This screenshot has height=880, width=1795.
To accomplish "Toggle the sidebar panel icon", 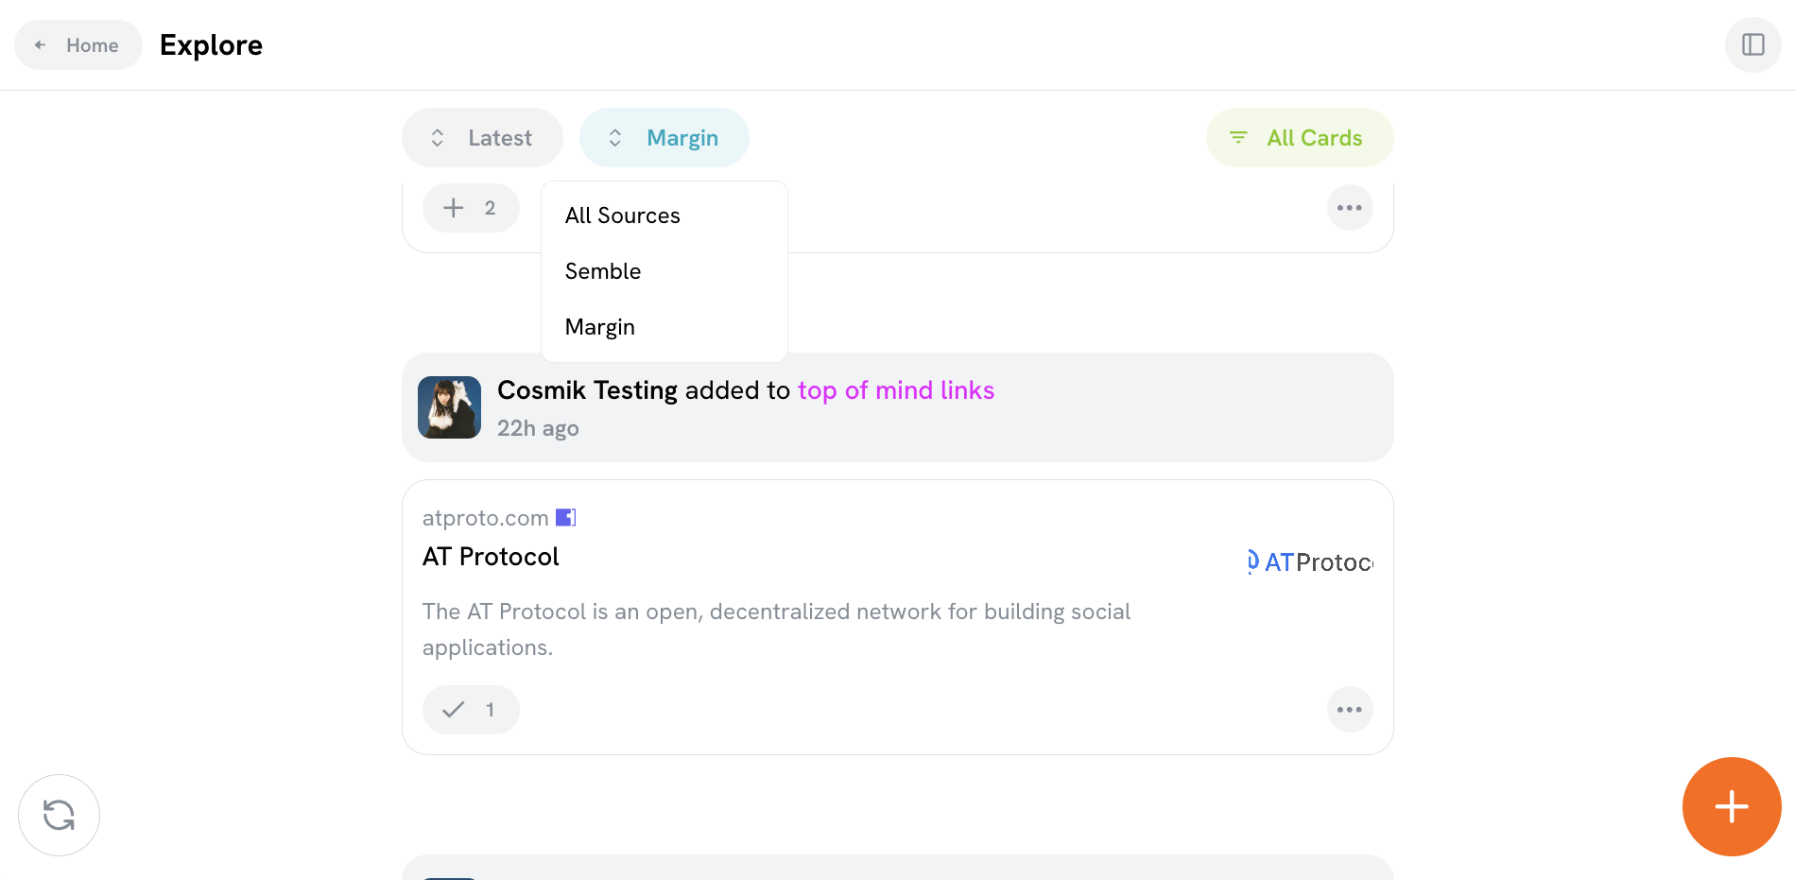I will coord(1752,44).
